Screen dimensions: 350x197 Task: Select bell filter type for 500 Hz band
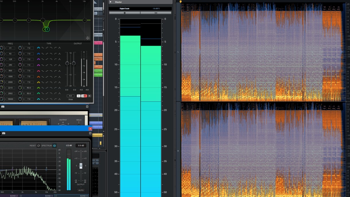38,71
